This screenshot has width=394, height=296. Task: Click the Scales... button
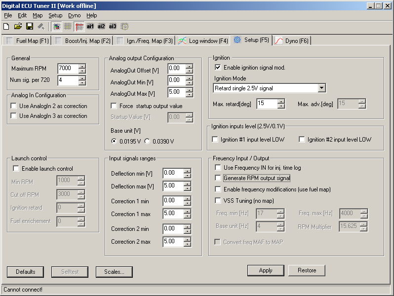pos(114,272)
